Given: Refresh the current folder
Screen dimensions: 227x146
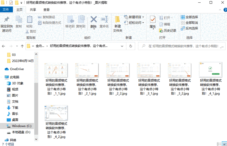Looking at the screenshot, I should 130,46.
